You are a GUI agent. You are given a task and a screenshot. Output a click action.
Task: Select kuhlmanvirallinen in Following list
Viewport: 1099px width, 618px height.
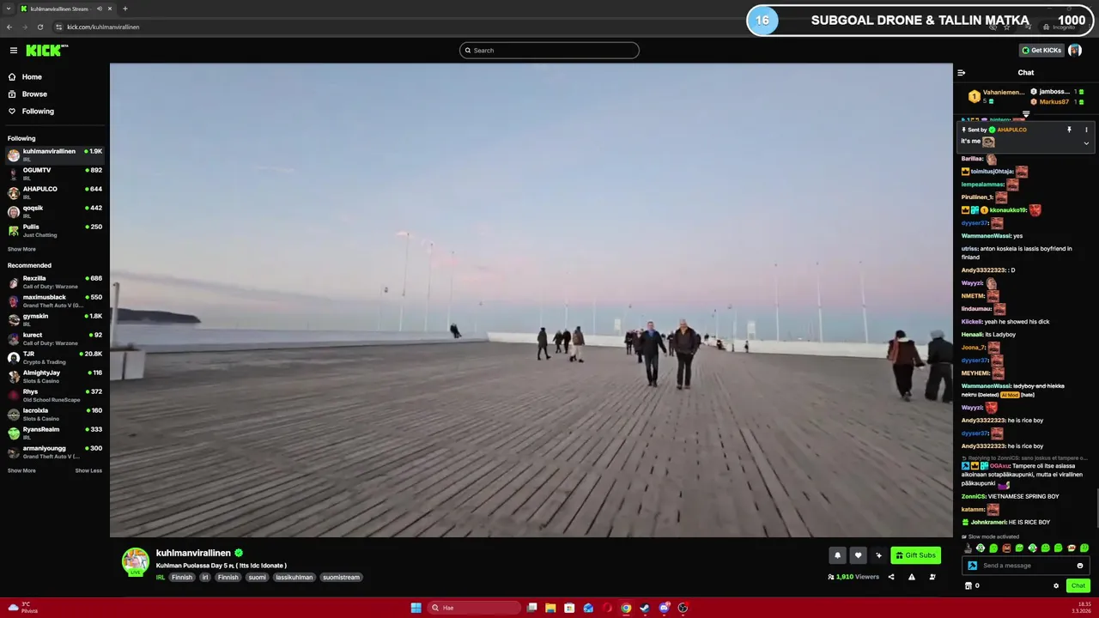55,154
